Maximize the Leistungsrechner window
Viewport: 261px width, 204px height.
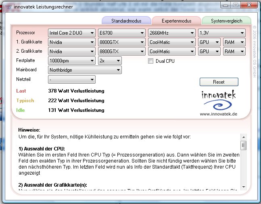click(235, 6)
